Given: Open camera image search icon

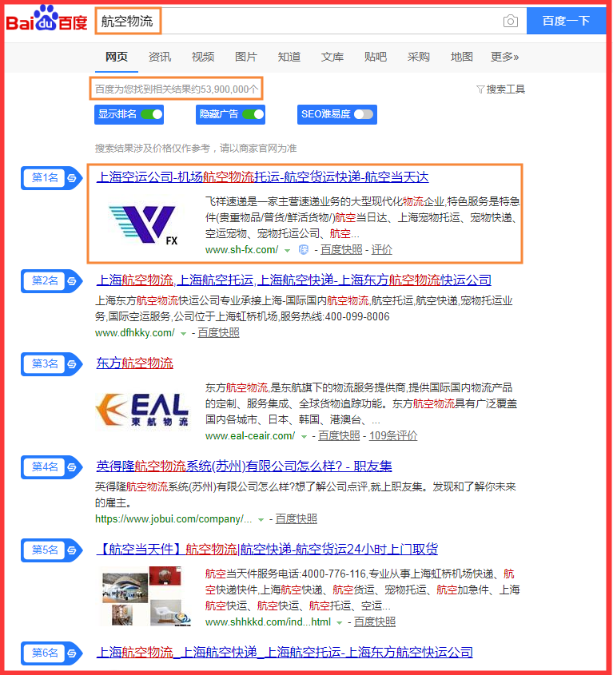Looking at the screenshot, I should 511,21.
